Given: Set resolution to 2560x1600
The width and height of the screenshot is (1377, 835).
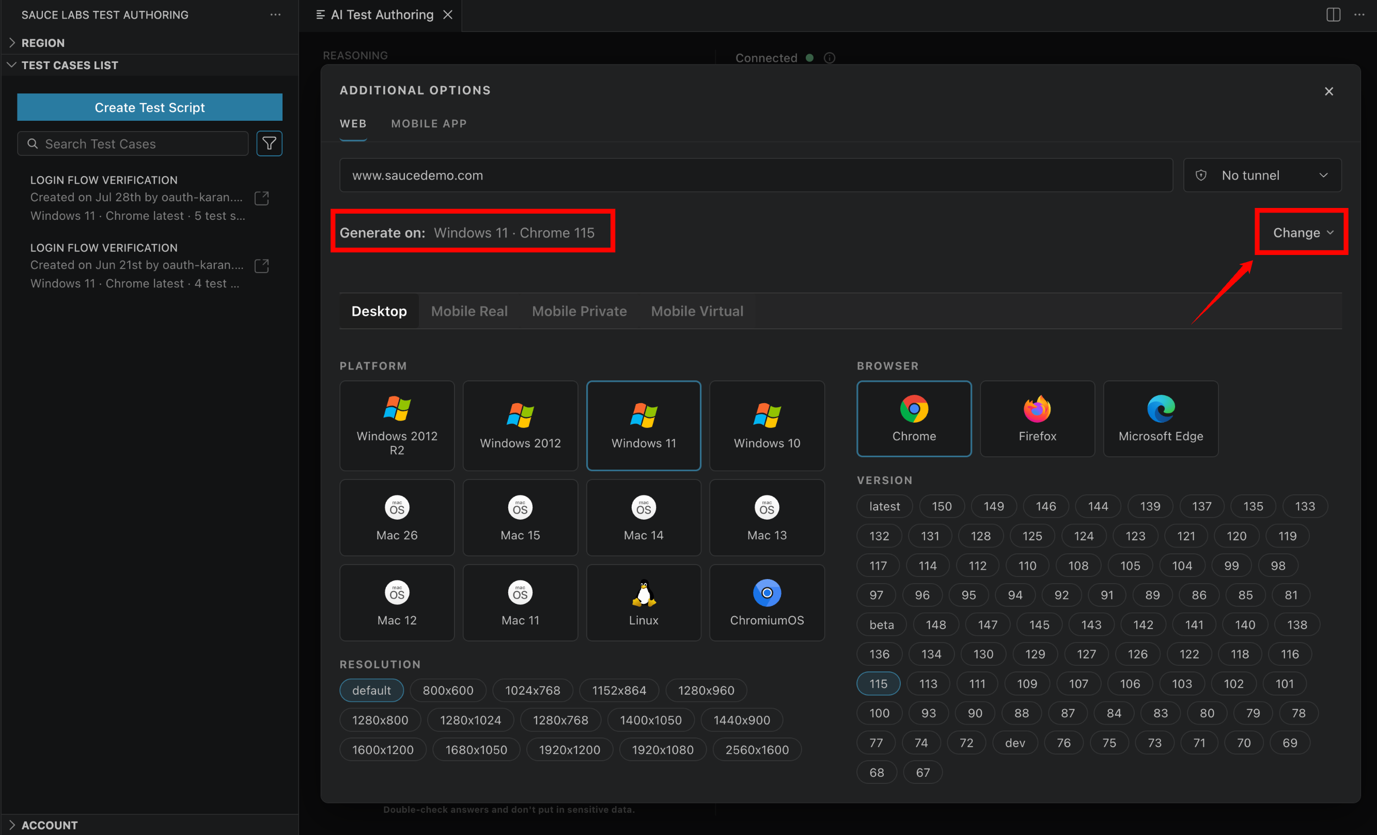Looking at the screenshot, I should pyautogui.click(x=757, y=749).
